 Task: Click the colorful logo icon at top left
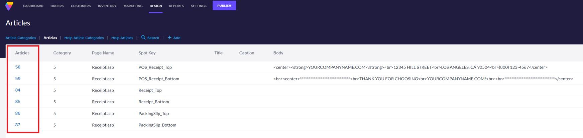9,6
